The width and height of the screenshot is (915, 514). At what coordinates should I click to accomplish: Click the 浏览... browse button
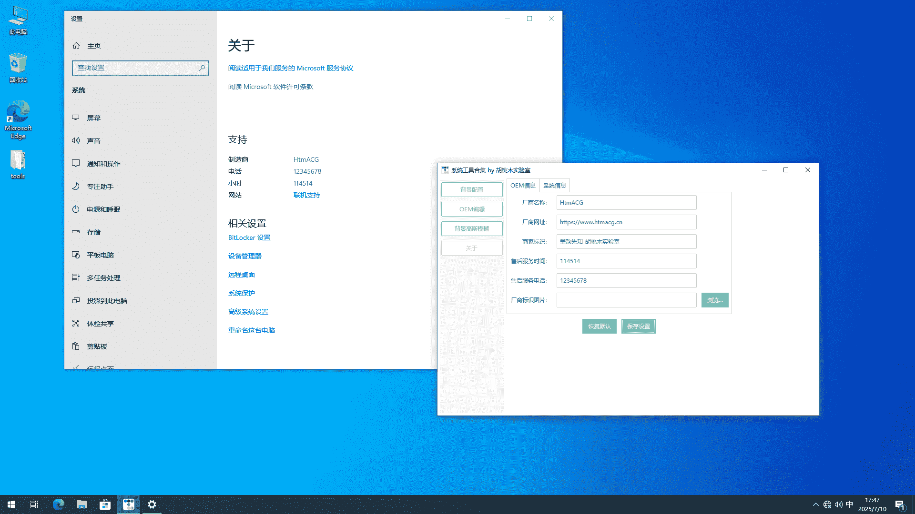715,300
